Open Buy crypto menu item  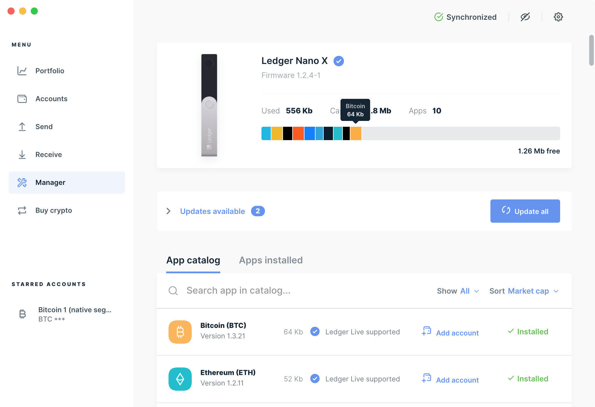pyautogui.click(x=67, y=210)
